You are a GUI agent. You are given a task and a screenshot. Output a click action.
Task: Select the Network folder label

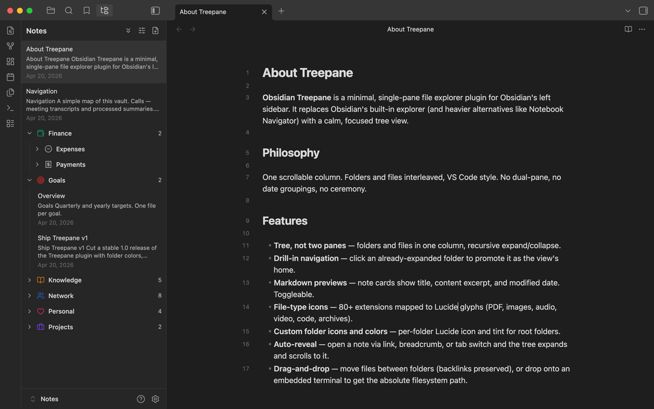pyautogui.click(x=61, y=296)
